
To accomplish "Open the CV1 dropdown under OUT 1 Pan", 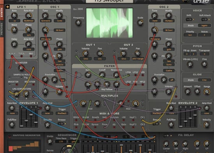I will [x=100, y=59].
